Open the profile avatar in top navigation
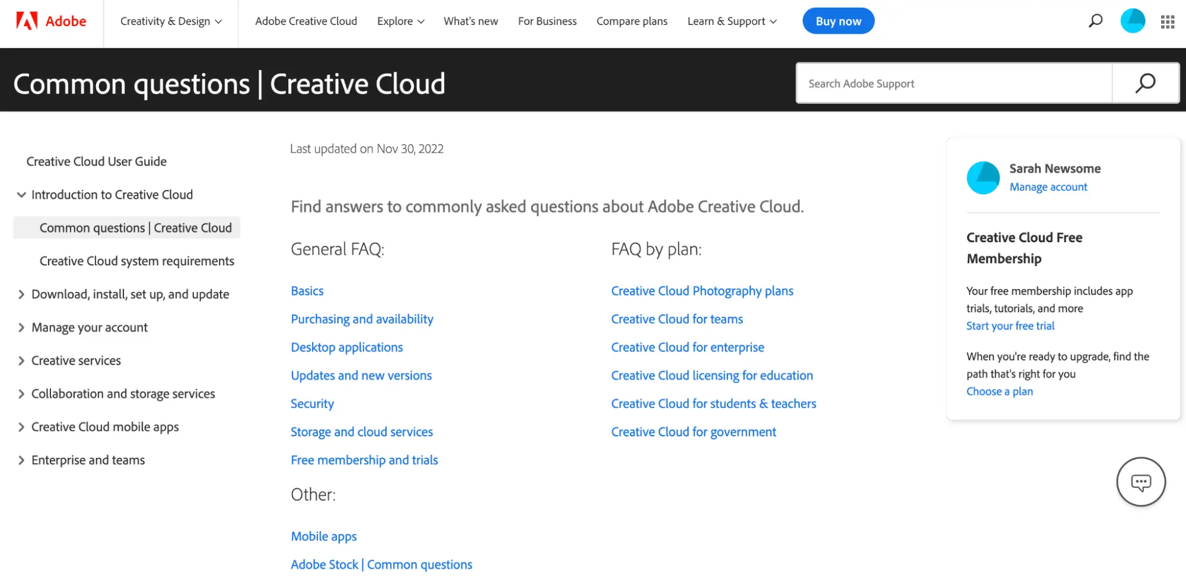Viewport: 1186px width, 580px height. pyautogui.click(x=1132, y=21)
